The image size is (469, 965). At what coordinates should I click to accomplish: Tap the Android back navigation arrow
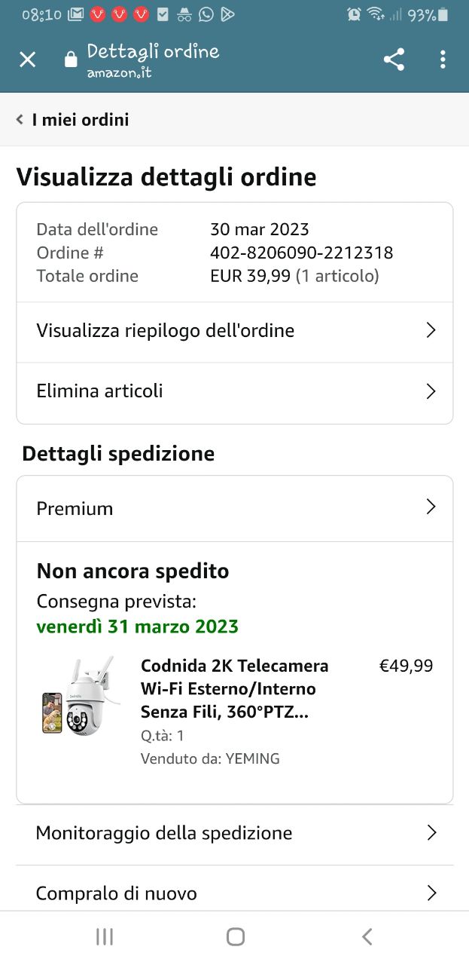(x=367, y=937)
